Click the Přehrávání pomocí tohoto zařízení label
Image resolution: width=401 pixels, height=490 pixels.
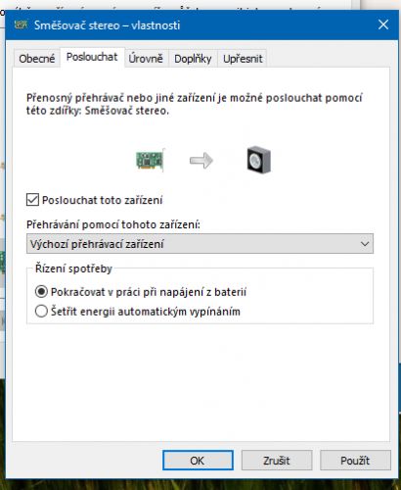[x=113, y=224]
